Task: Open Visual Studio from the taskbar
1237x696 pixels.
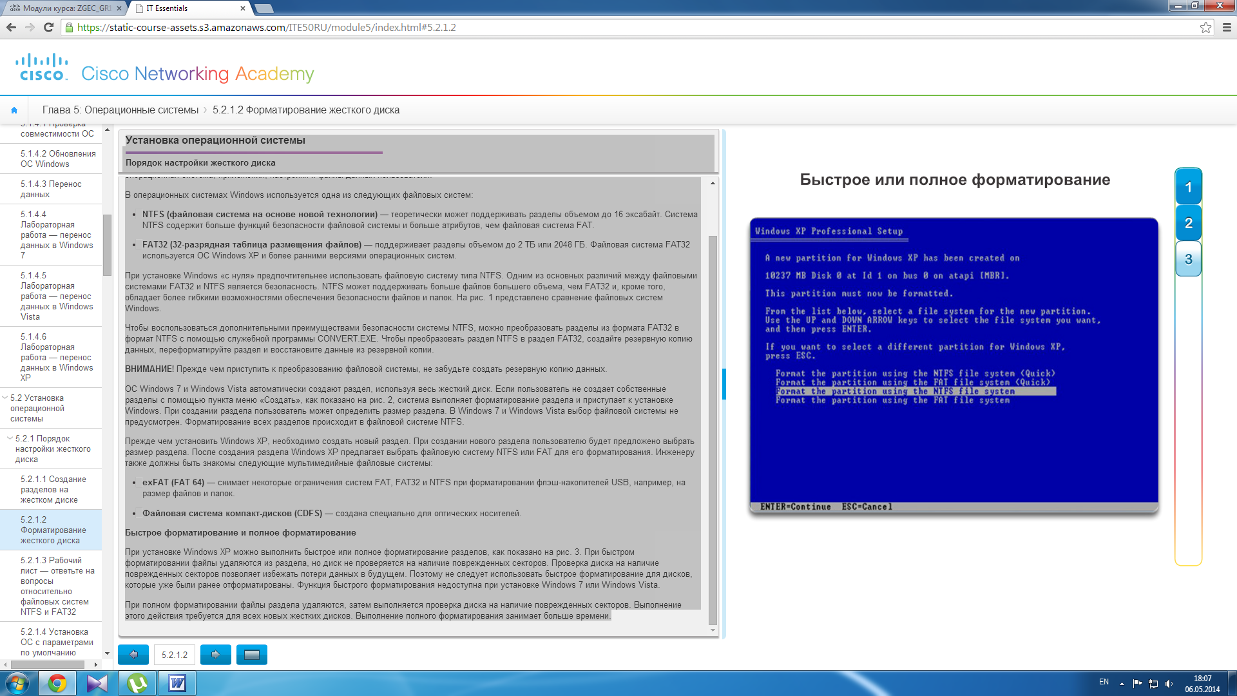Action: point(97,683)
